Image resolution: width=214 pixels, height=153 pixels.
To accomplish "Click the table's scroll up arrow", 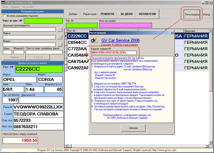I will coord(211,31).
